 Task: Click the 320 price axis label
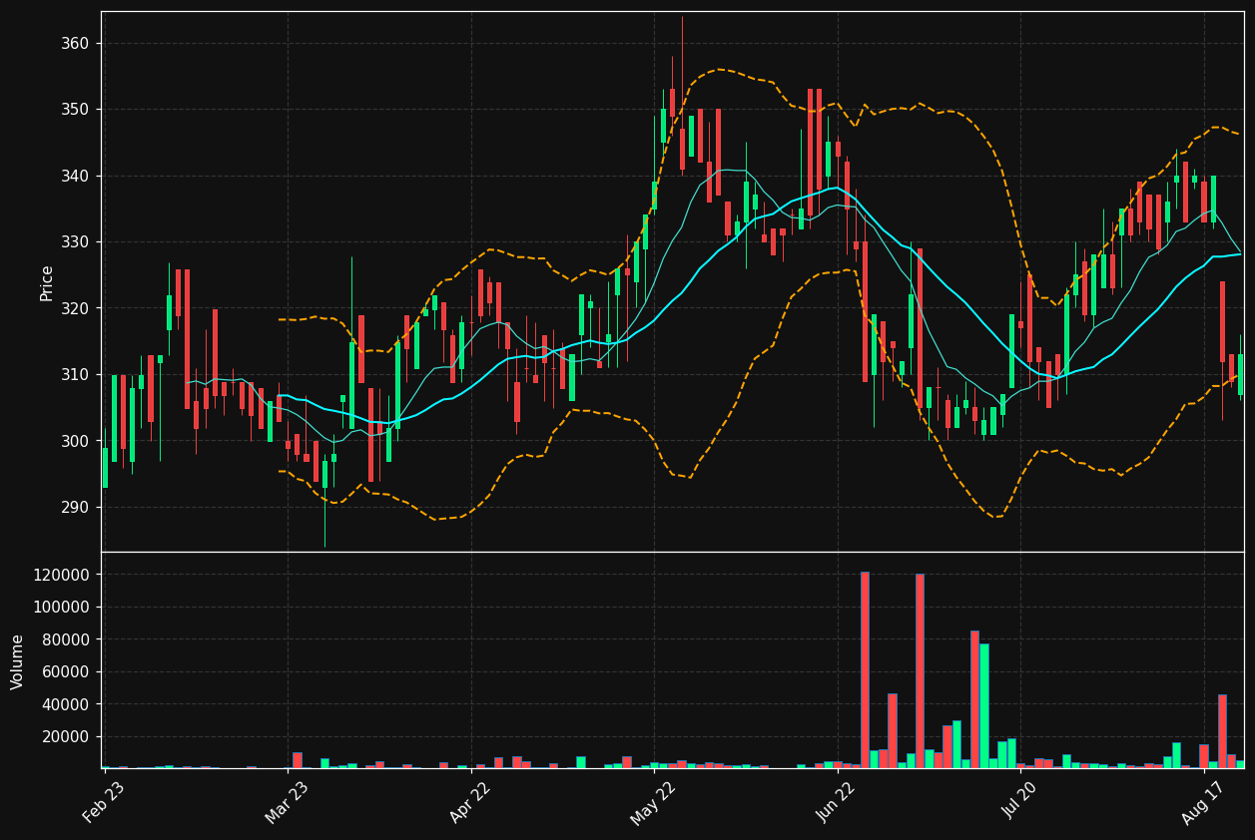pyautogui.click(x=76, y=308)
